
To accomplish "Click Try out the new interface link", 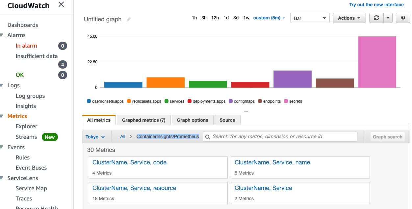I will coord(376,5).
